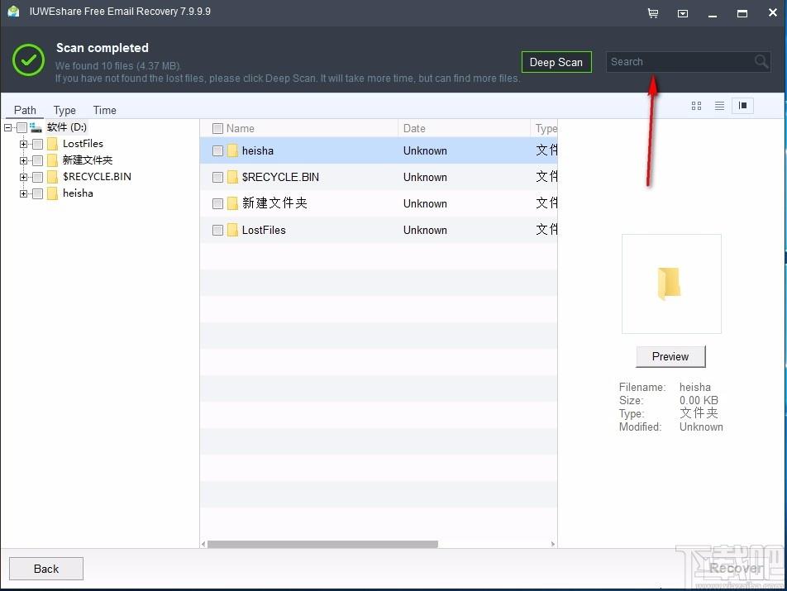Click the search magnifier icon

tap(761, 62)
